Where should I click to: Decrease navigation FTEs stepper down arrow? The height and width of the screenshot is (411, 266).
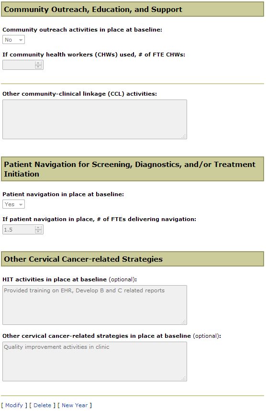(x=38, y=232)
